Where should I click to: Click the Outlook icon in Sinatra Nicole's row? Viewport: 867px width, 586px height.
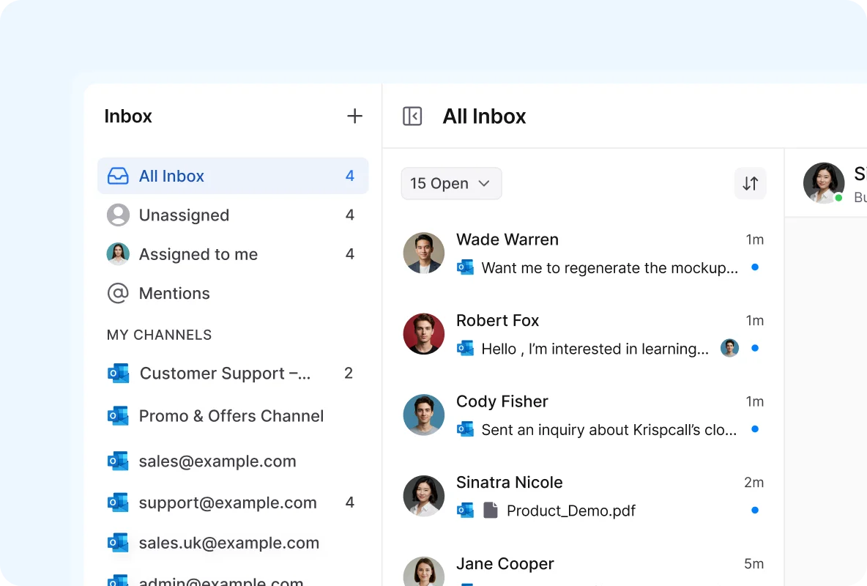coord(465,511)
